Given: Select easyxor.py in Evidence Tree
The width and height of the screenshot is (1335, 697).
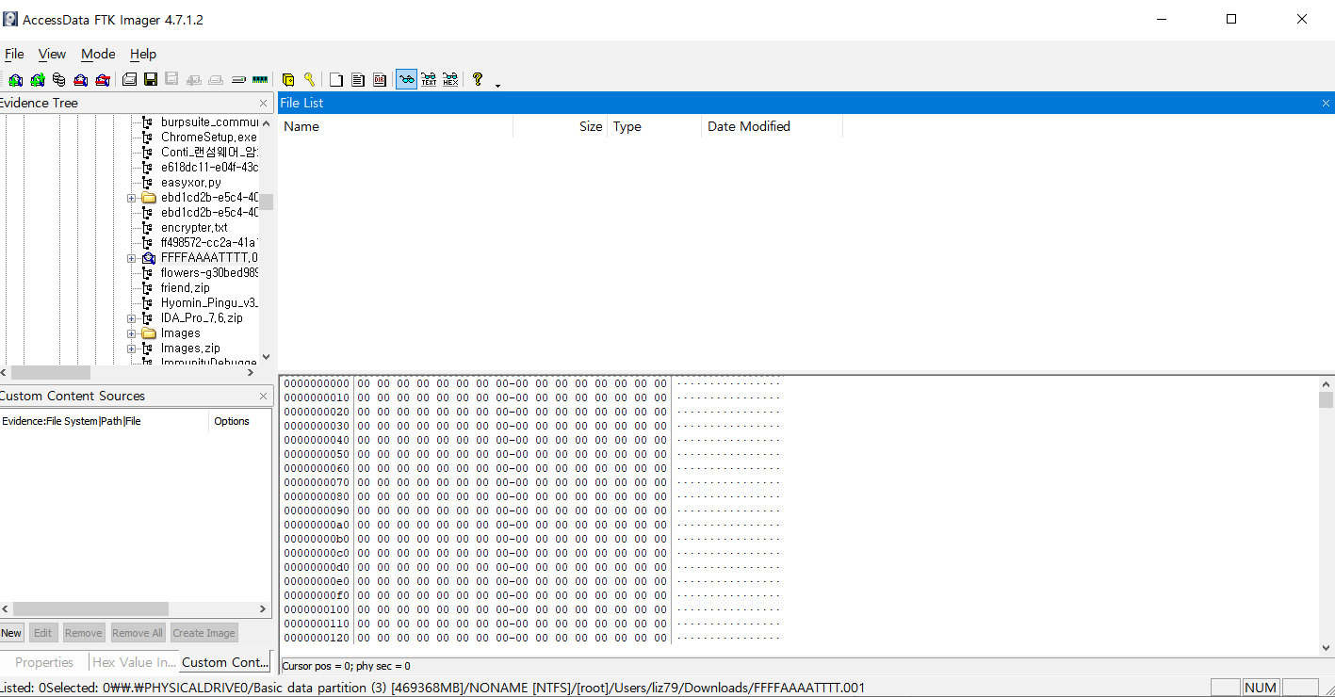Looking at the screenshot, I should pyautogui.click(x=190, y=183).
